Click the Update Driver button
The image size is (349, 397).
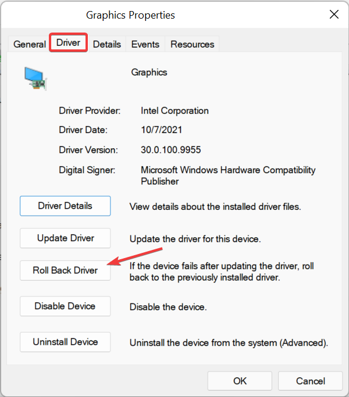click(65, 238)
